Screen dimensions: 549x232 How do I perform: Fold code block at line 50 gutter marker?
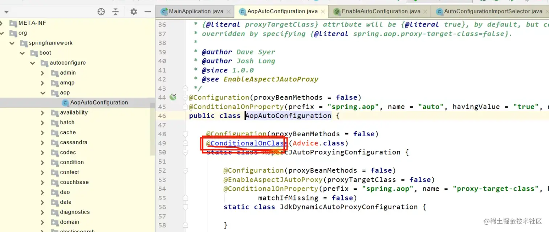[186, 152]
